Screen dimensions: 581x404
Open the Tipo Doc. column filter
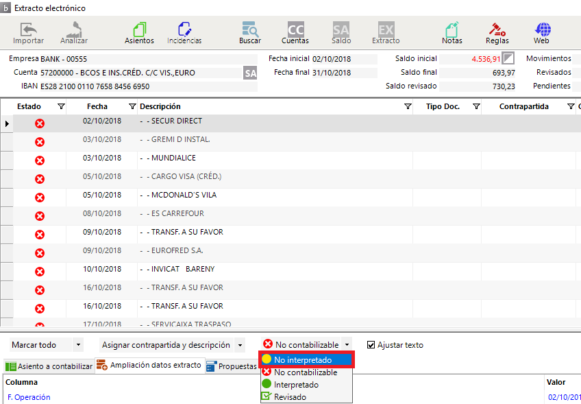click(x=476, y=107)
